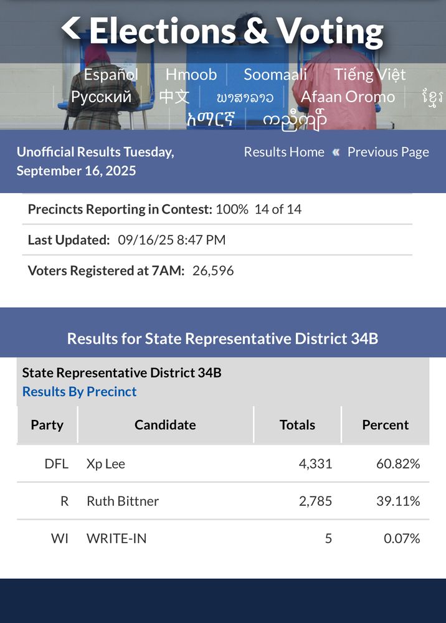Click the Percent column header
Viewport: 446px width, 623px height.
(385, 425)
